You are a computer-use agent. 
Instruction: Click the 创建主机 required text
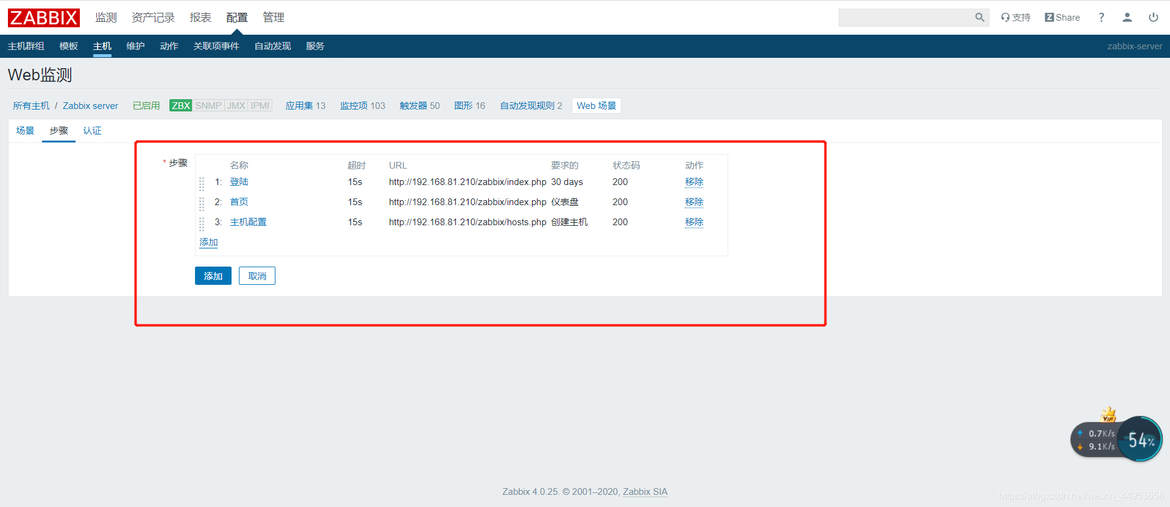569,222
